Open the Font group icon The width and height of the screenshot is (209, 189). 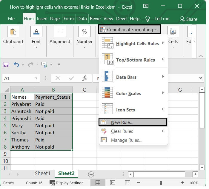click(36, 31)
